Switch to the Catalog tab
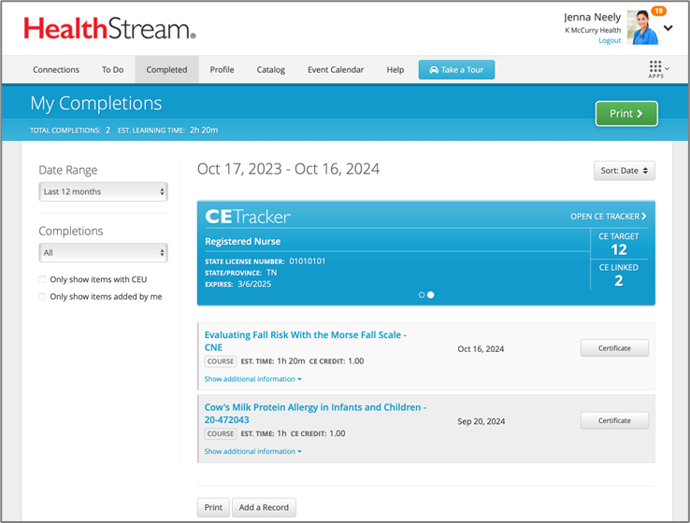This screenshot has height=523, width=690. [x=270, y=69]
